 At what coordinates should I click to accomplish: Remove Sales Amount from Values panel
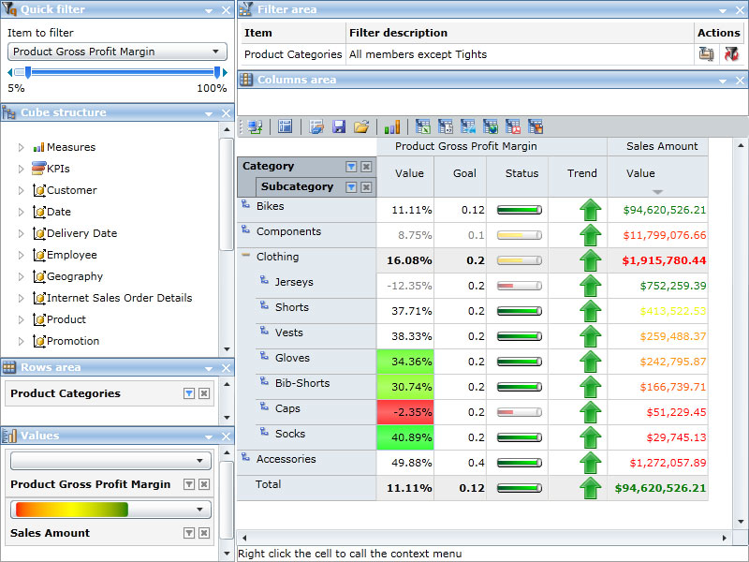[x=204, y=533]
